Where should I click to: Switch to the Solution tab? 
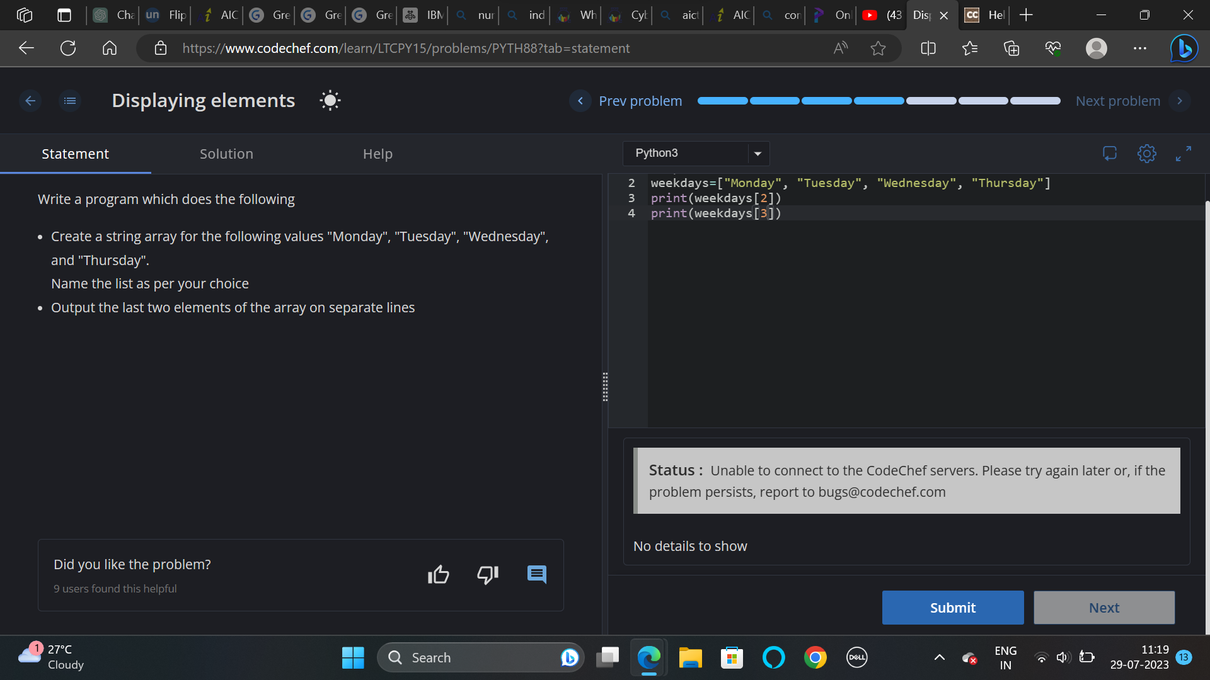click(x=226, y=154)
